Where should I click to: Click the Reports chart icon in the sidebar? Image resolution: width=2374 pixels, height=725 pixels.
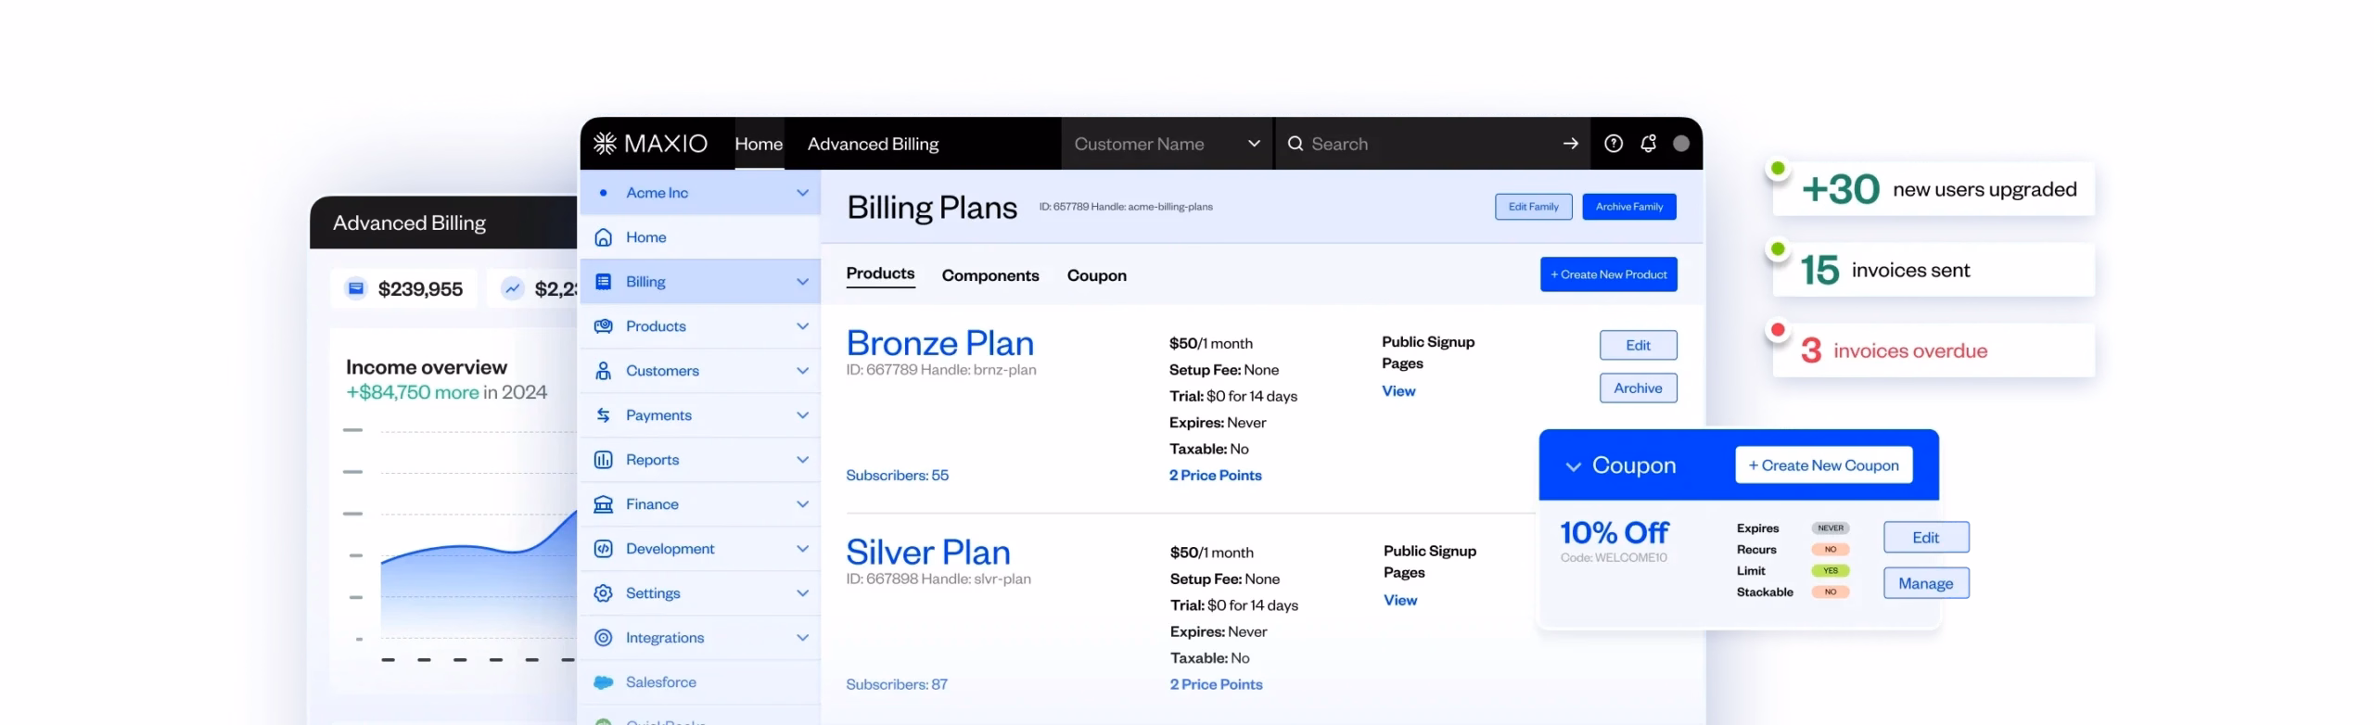click(x=603, y=460)
